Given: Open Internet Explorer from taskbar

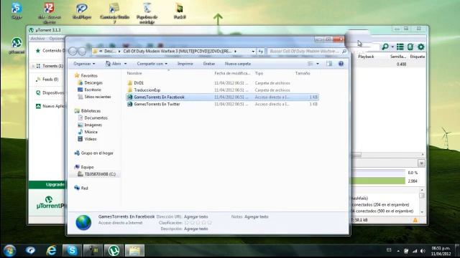Looking at the screenshot, I should click(x=51, y=251).
